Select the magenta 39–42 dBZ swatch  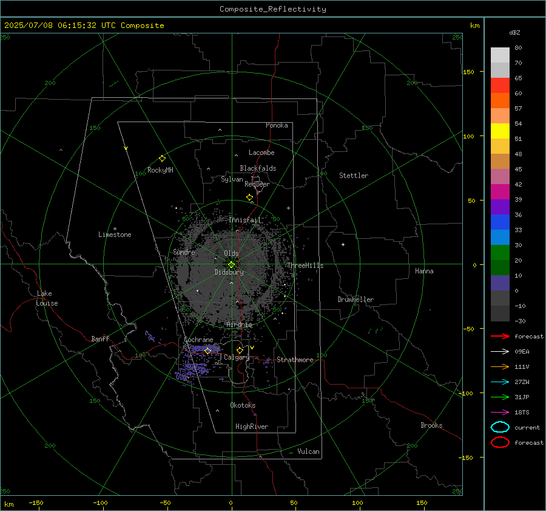[500, 192]
